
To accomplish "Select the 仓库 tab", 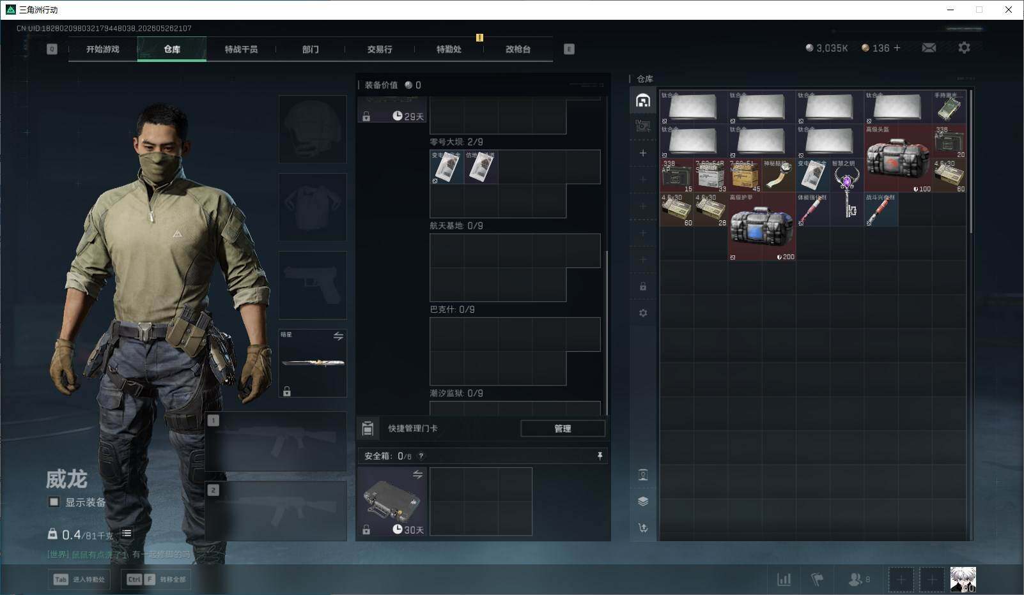I will click(x=172, y=49).
